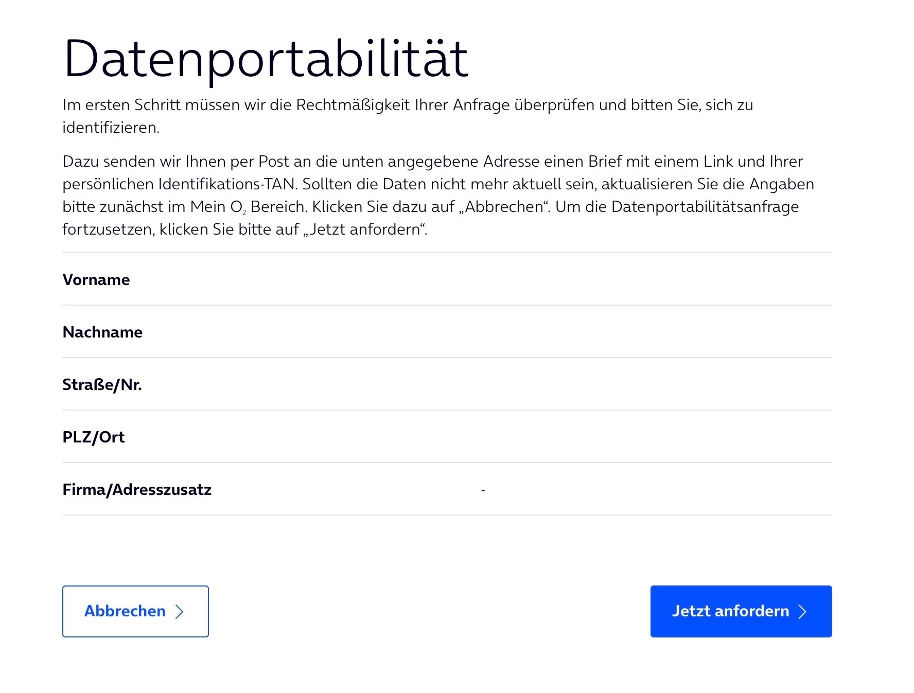Click the Firma/Adresszusatz field label

(x=137, y=490)
